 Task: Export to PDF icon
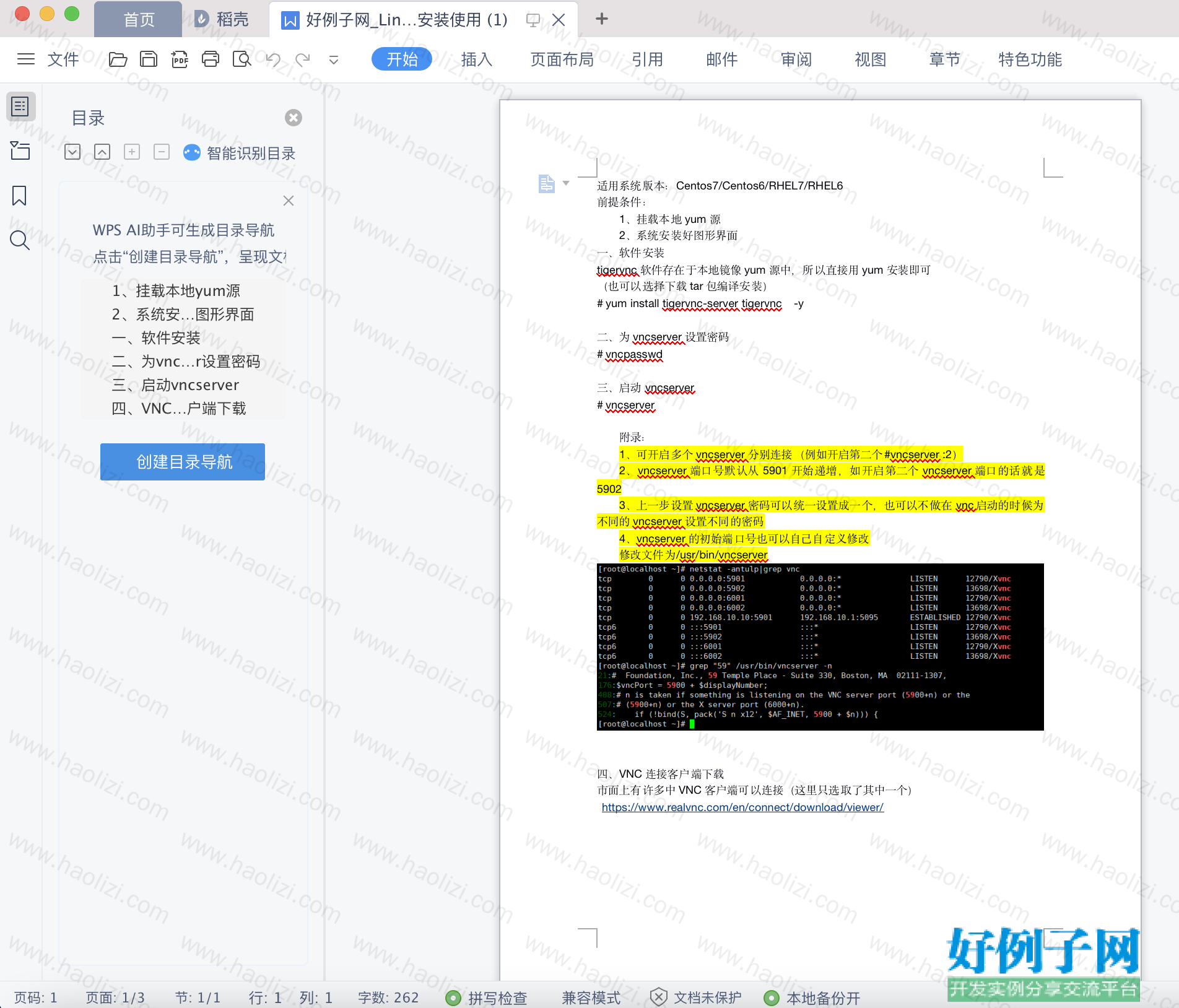180,59
